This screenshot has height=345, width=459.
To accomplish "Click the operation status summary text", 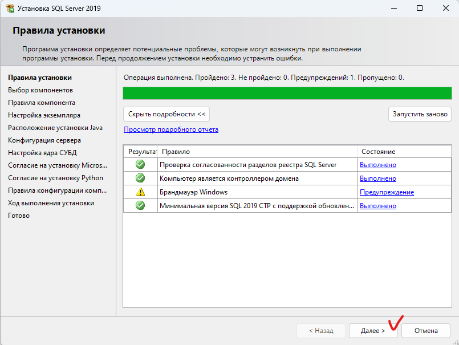I will (x=264, y=78).
